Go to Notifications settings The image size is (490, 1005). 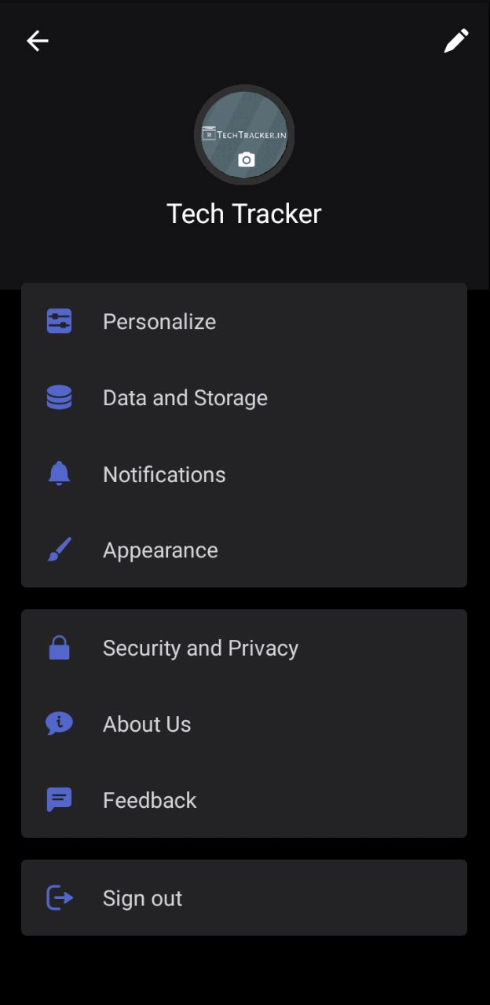(164, 474)
